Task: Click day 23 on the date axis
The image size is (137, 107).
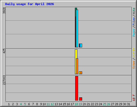Action: coord(96,104)
